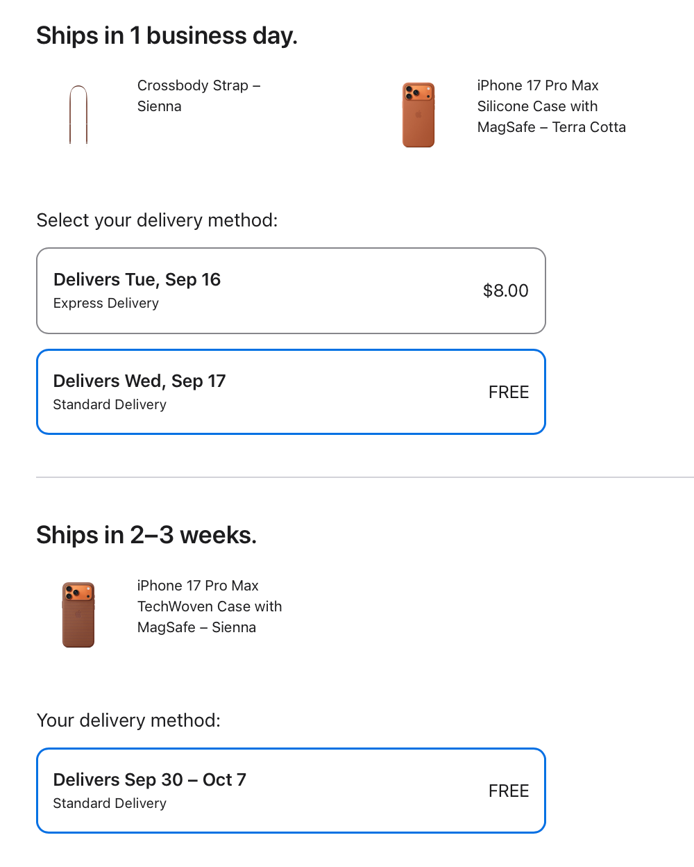Click the "Ships in 2–3 weeks." heading
This screenshot has height=867, width=694.
tap(146, 535)
